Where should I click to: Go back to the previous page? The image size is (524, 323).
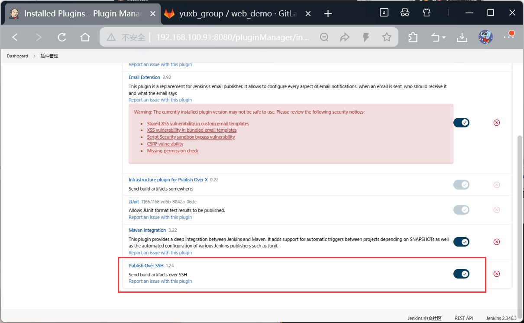pyautogui.click(x=15, y=38)
